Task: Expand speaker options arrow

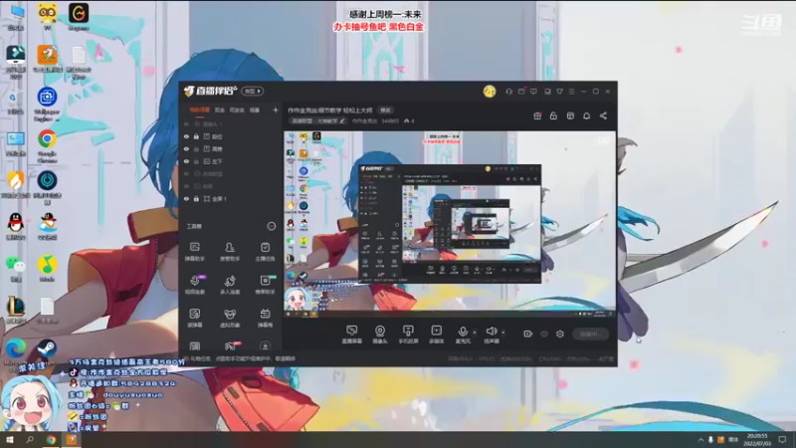Action: (x=503, y=333)
